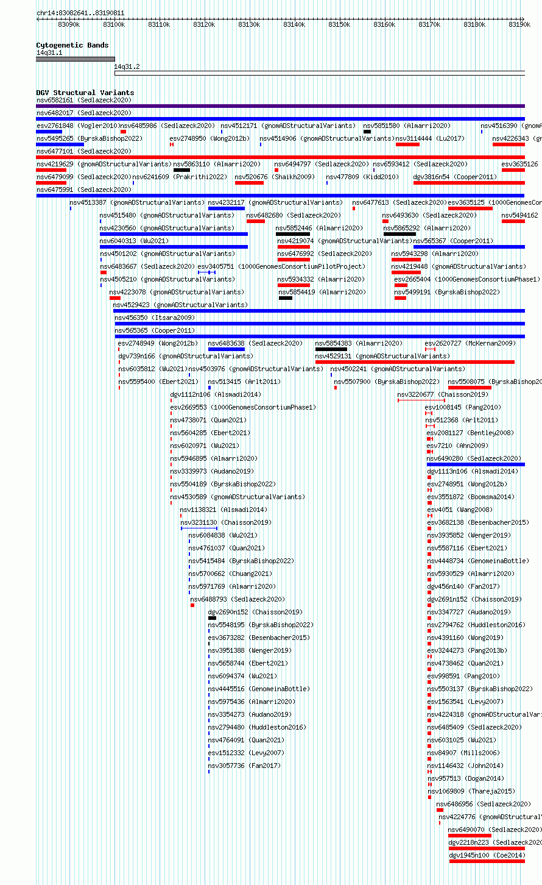Select the purple bar of nsv6582161
This screenshot has width=542, height=885.
click(x=280, y=106)
